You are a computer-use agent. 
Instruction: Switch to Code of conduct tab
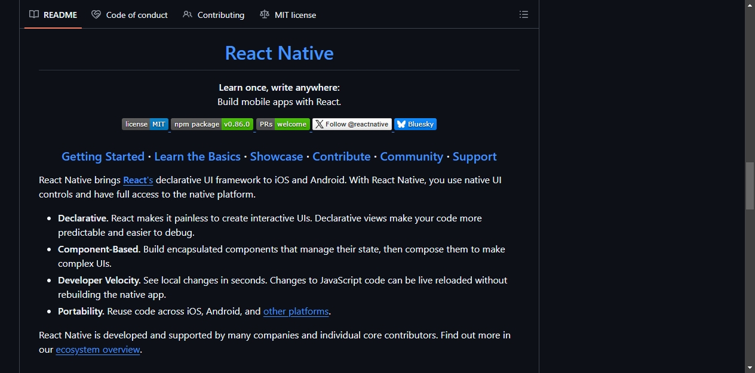130,14
